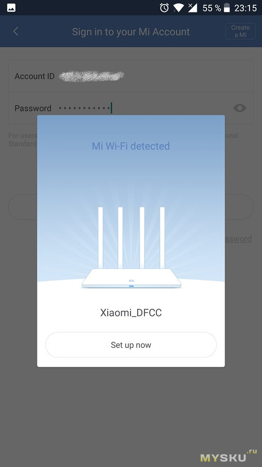This screenshot has height=467, width=262.
Task: Click the Password input field
Action: pyautogui.click(x=130, y=108)
